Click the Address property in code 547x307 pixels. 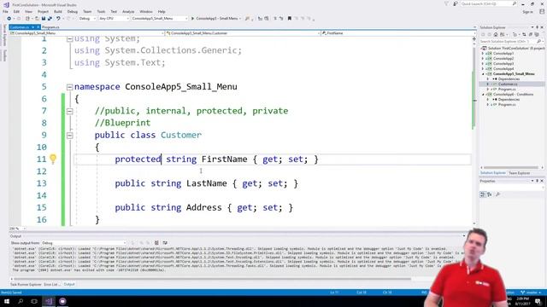(203, 207)
